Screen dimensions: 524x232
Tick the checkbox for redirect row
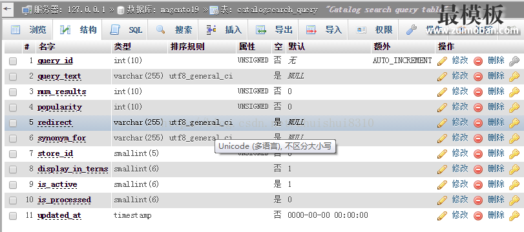click(13, 123)
